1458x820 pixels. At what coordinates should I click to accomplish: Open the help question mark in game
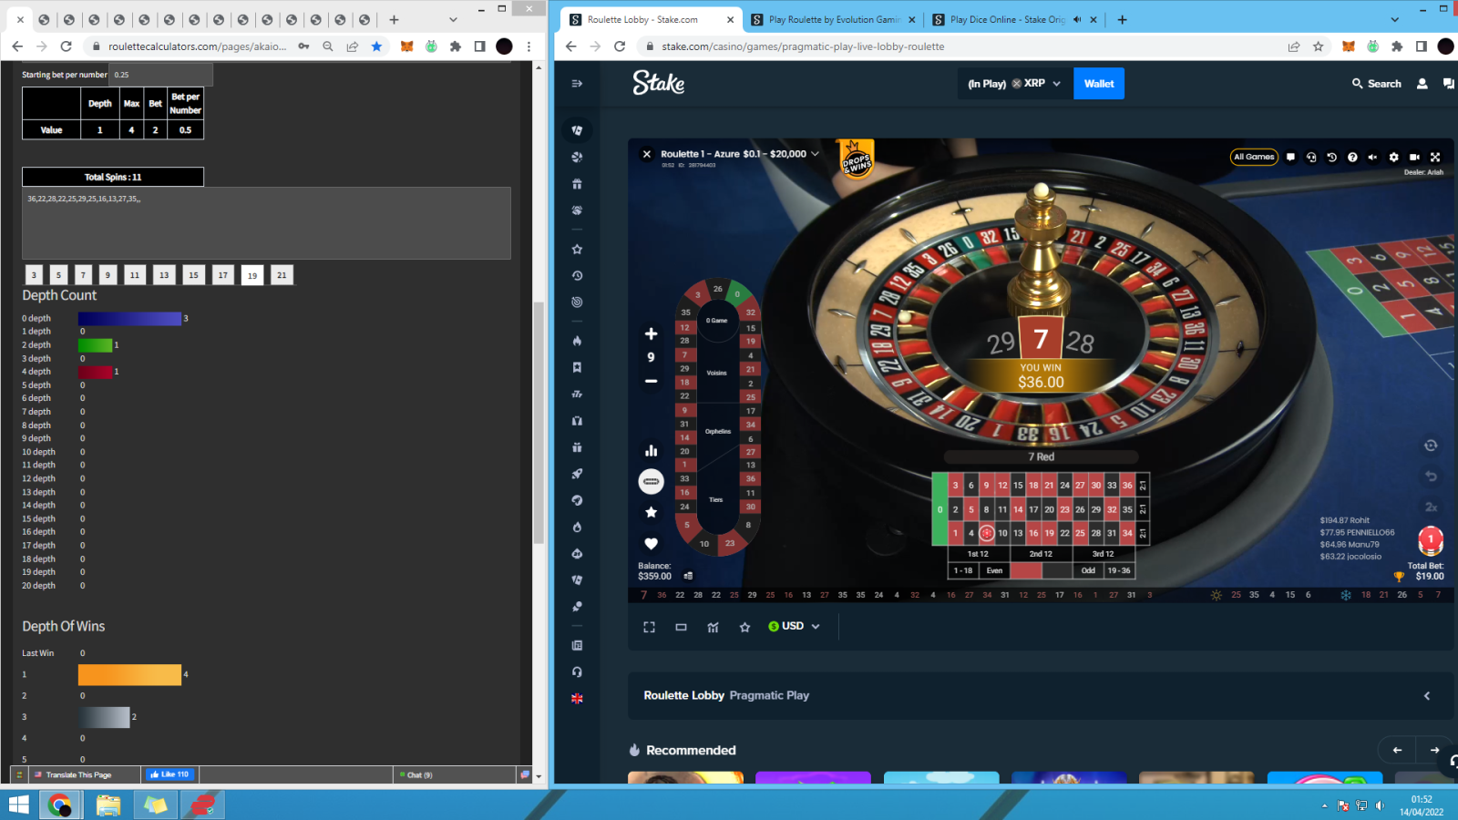1352,157
